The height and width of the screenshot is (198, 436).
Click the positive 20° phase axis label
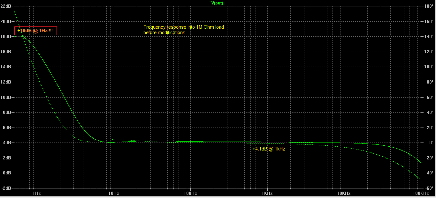[430, 128]
